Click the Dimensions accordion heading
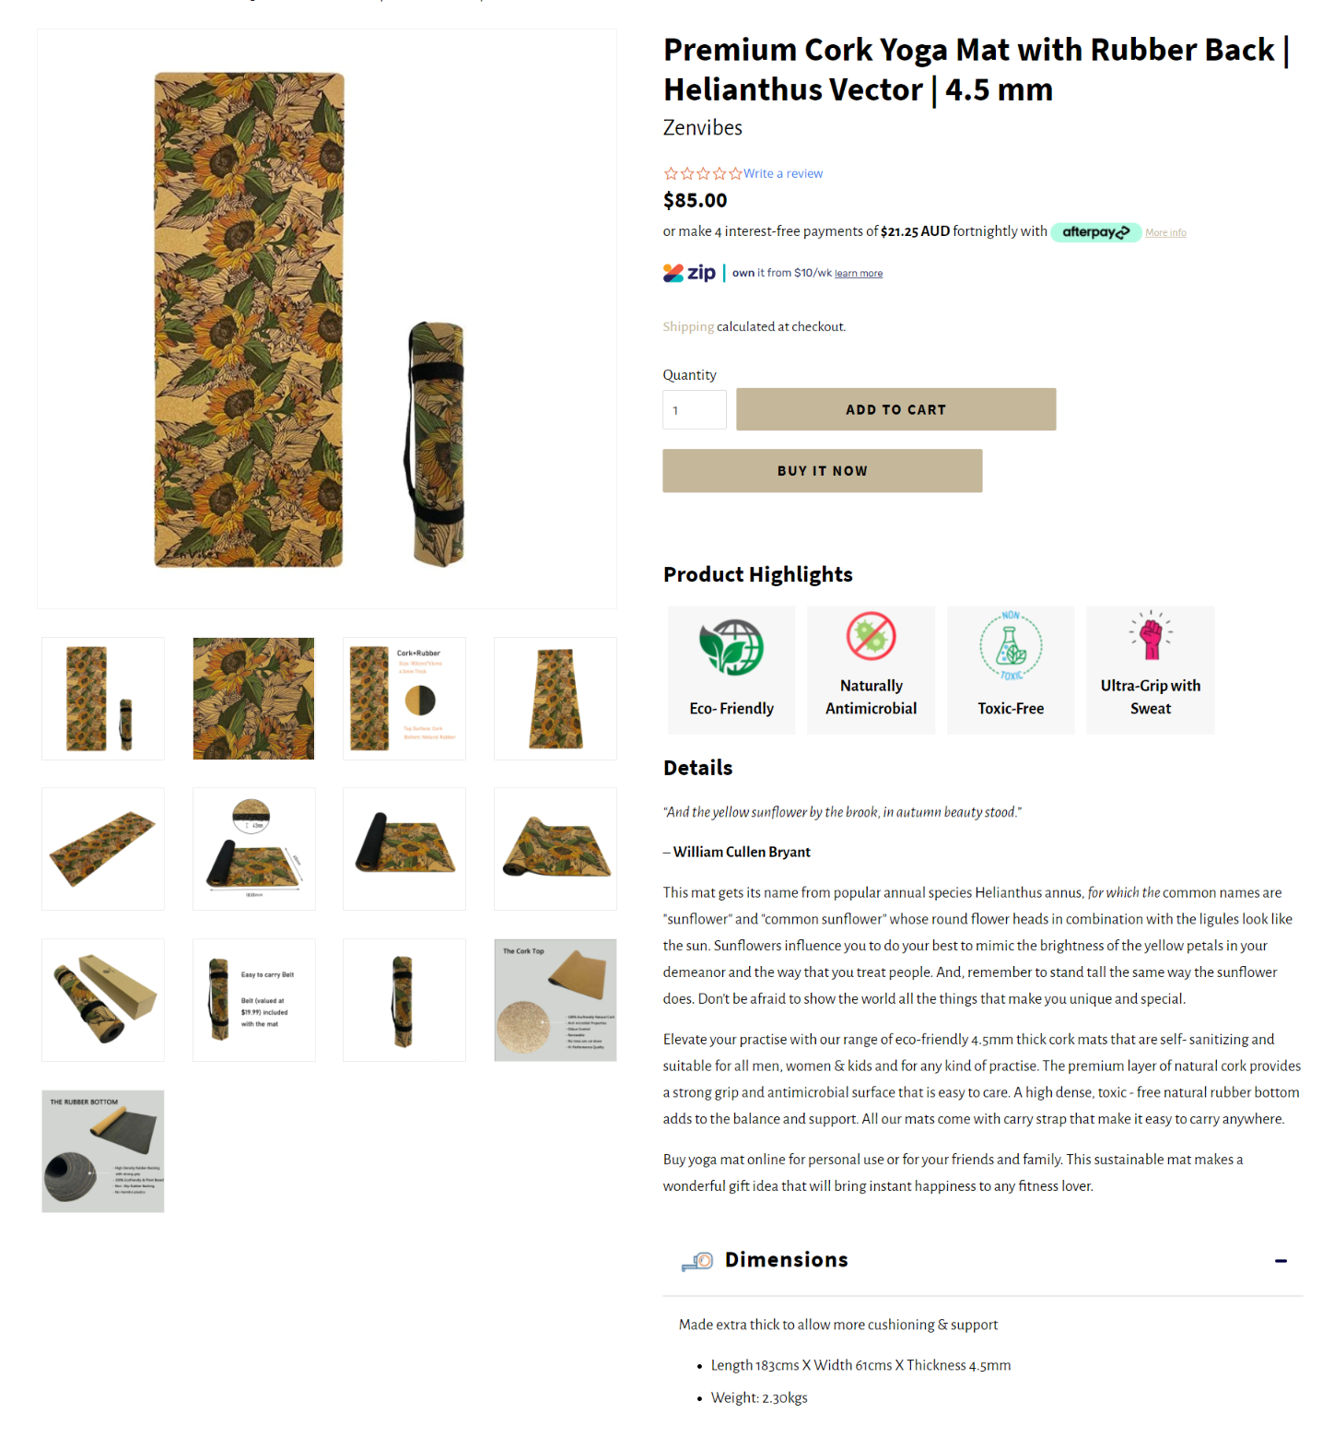 pyautogui.click(x=786, y=1260)
